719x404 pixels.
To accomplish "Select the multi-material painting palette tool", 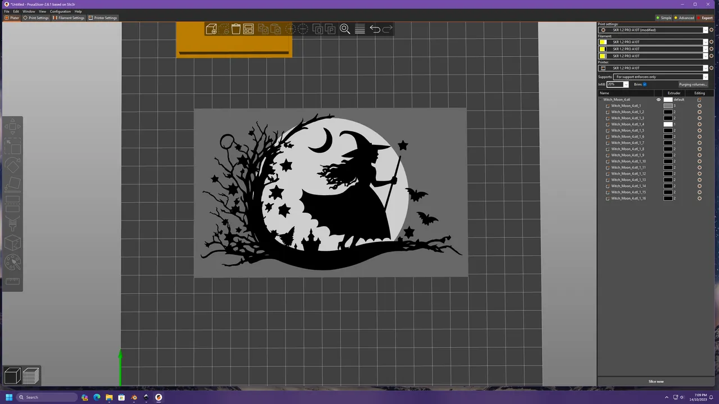I will tap(12, 262).
